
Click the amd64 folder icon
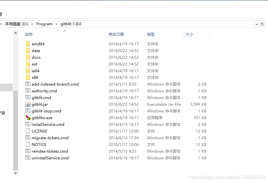28,44
